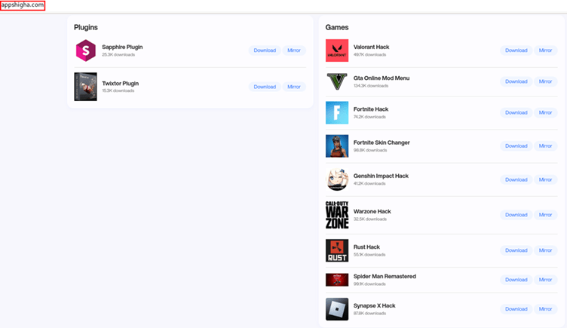Click the Gta Online Mod Menu title
This screenshot has height=328, width=567.
pyautogui.click(x=382, y=78)
